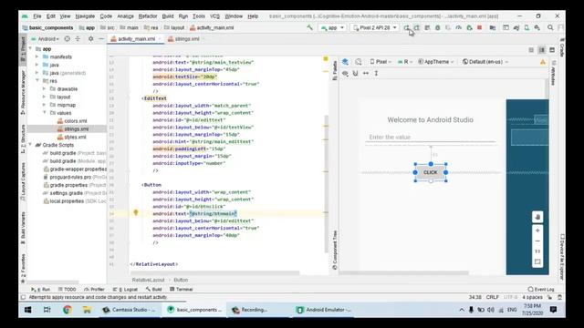Screen dimensions: 584x328
Task: Click Select Opened File target icon
Action: [67, 38]
